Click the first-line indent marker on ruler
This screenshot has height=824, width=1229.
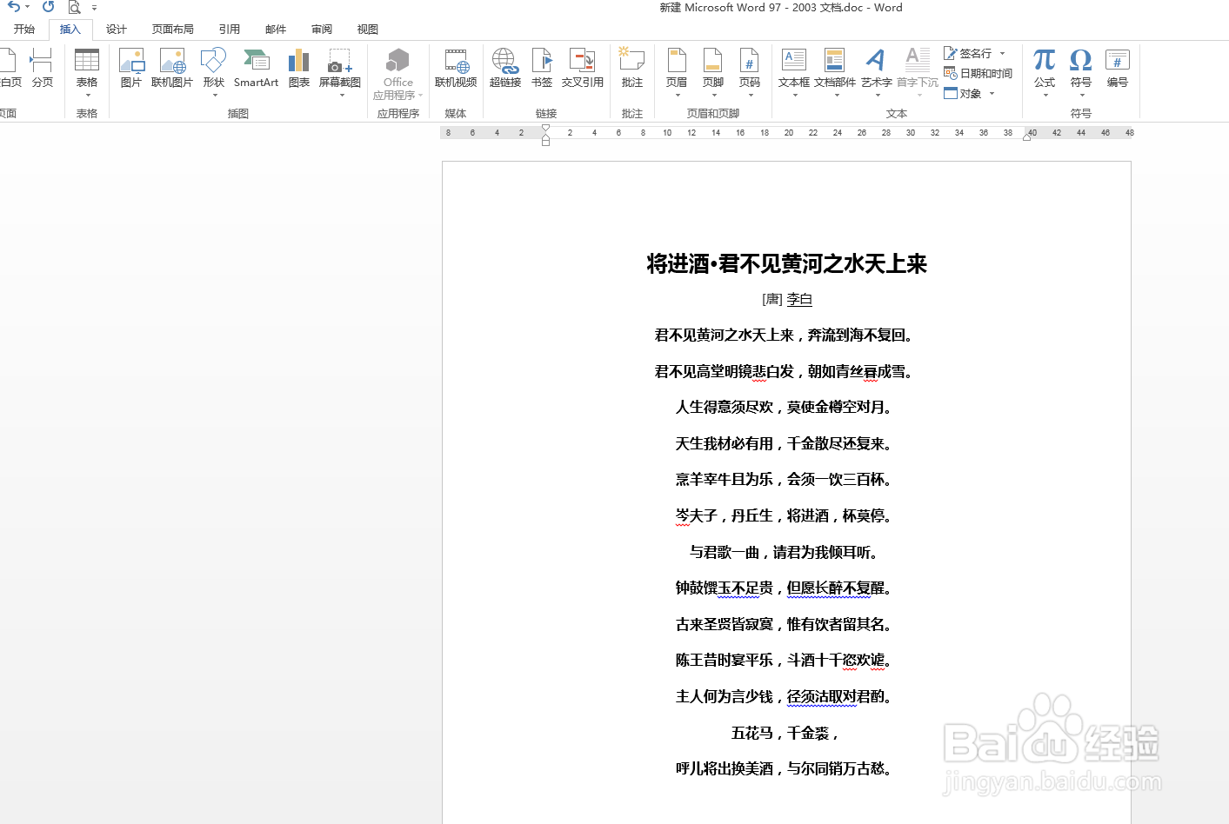[x=545, y=129]
